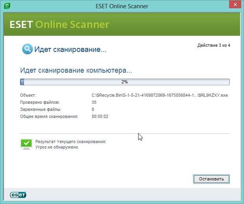Click the Объект: label
Screen dimensions: 244x204
coord(28,95)
